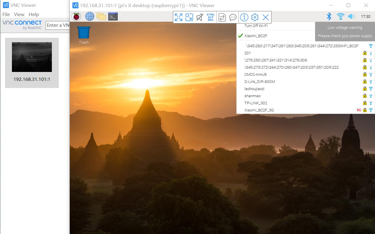The image size is (375, 234).
Task: Open the Raspberry Pi applications menu
Action: pyautogui.click(x=77, y=17)
